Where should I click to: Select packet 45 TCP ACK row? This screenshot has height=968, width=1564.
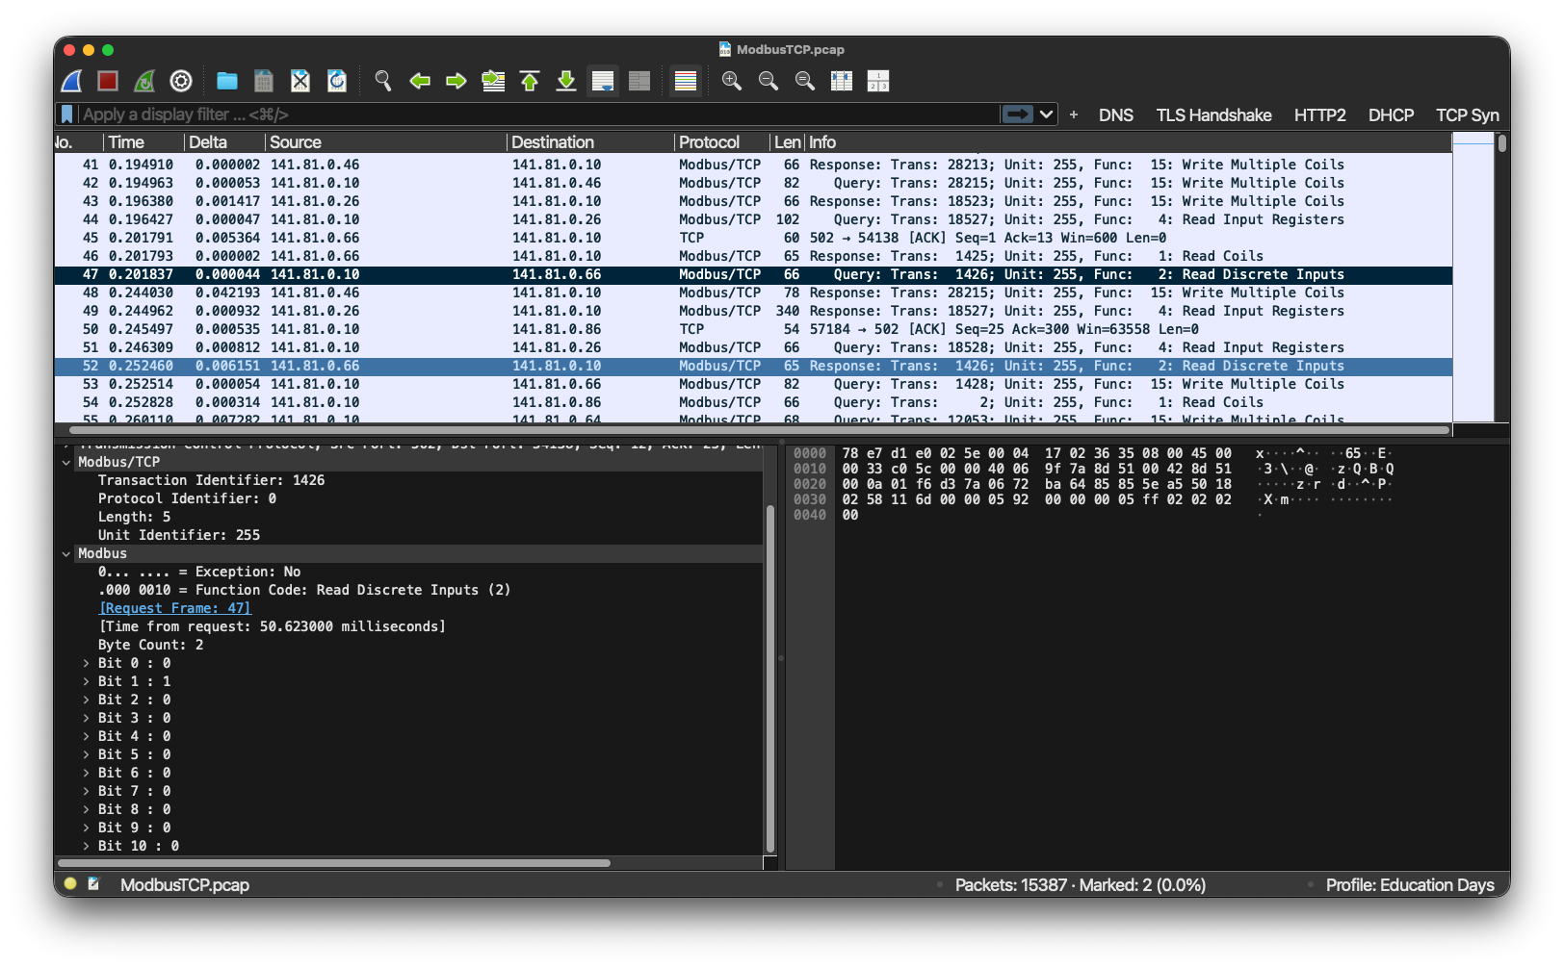click(x=753, y=239)
